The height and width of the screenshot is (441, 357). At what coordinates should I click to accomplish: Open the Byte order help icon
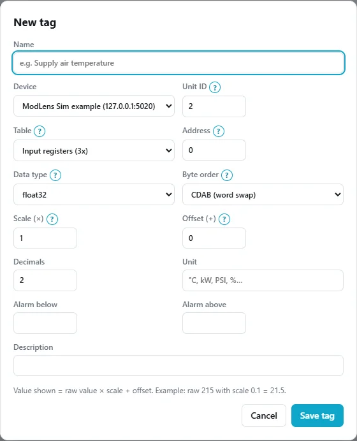click(227, 175)
